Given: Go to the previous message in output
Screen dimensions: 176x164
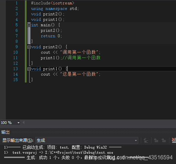Looking at the screenshot, I should point(156,140).
